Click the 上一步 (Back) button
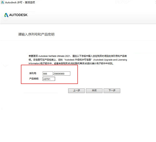Screen dimensions: 156x142 pyautogui.click(x=76, y=91)
